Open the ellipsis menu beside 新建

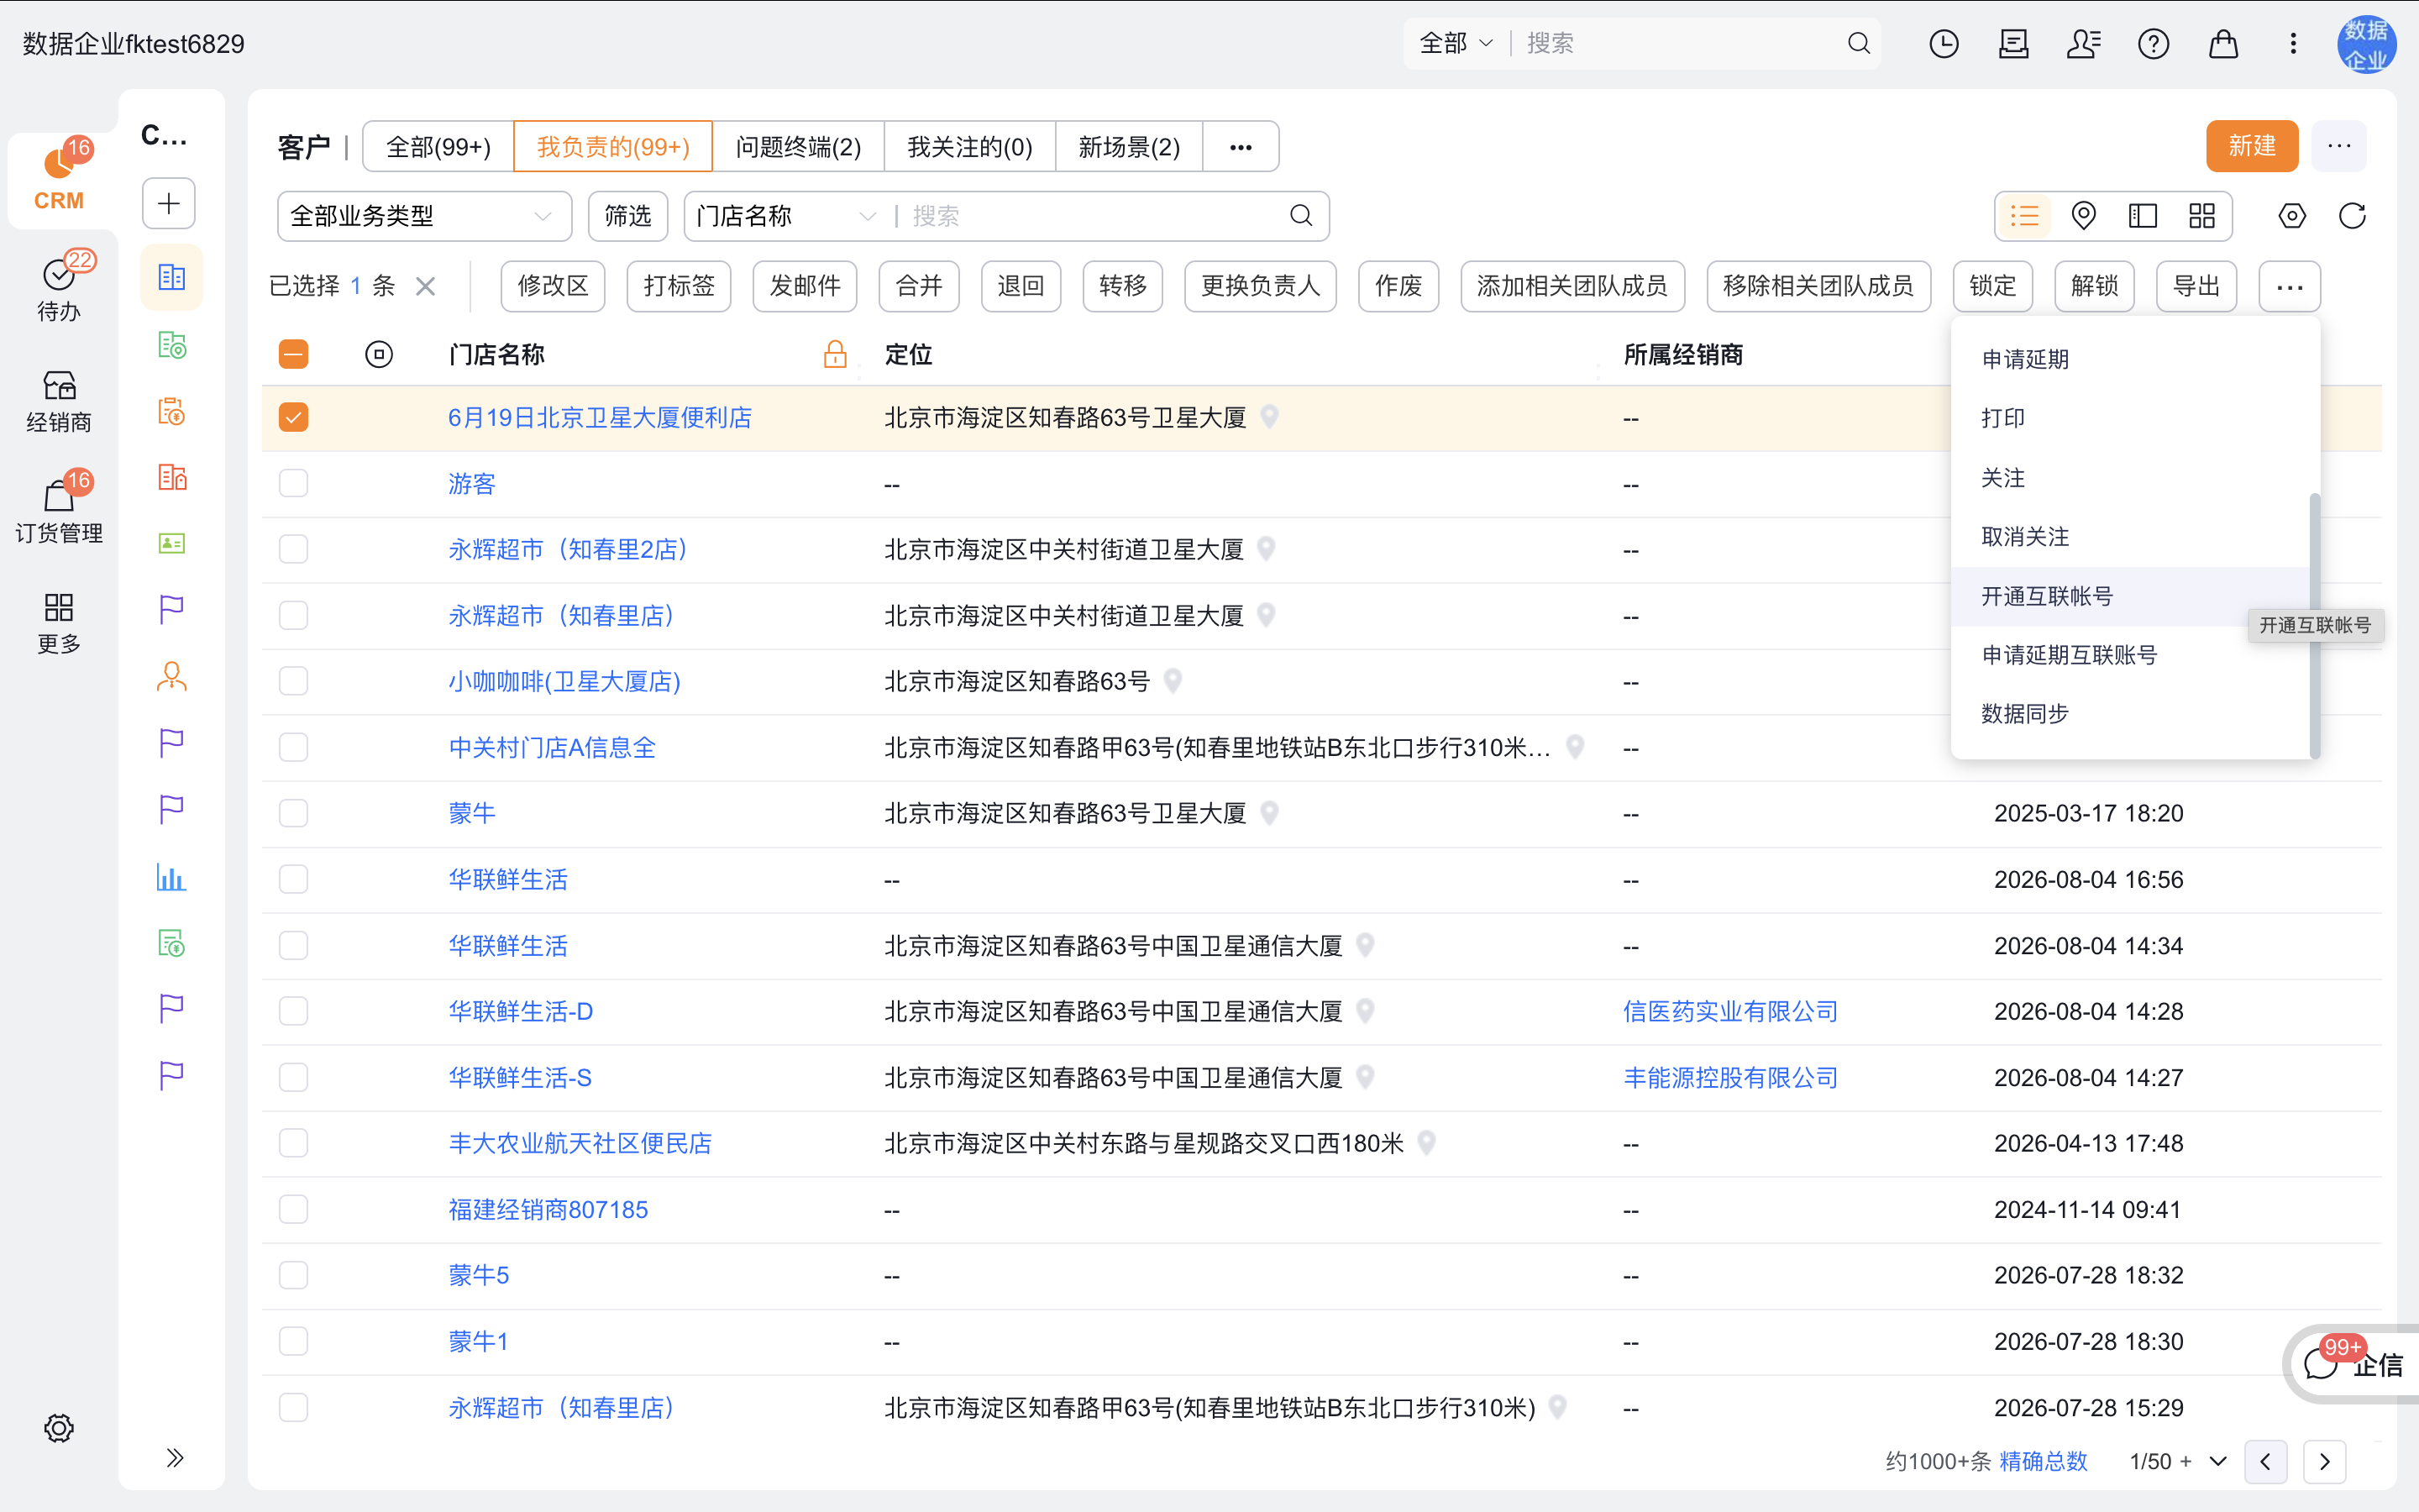pos(2339,146)
